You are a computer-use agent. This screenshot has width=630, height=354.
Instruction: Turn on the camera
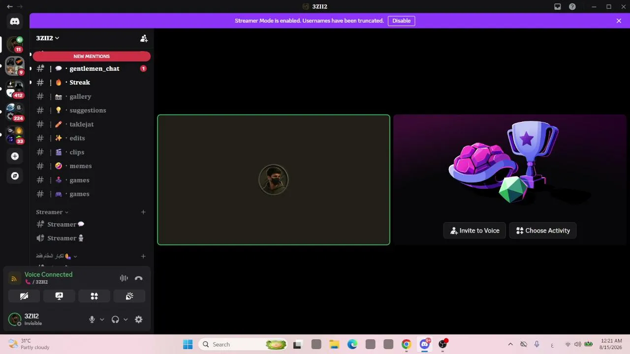(x=24, y=295)
